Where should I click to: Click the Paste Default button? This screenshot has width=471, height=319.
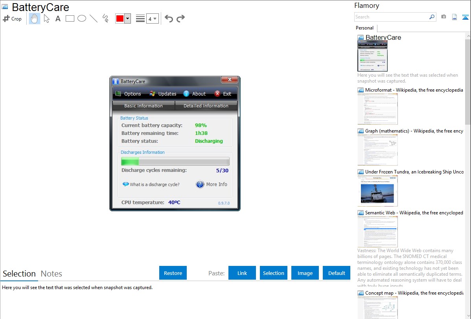[337, 273]
